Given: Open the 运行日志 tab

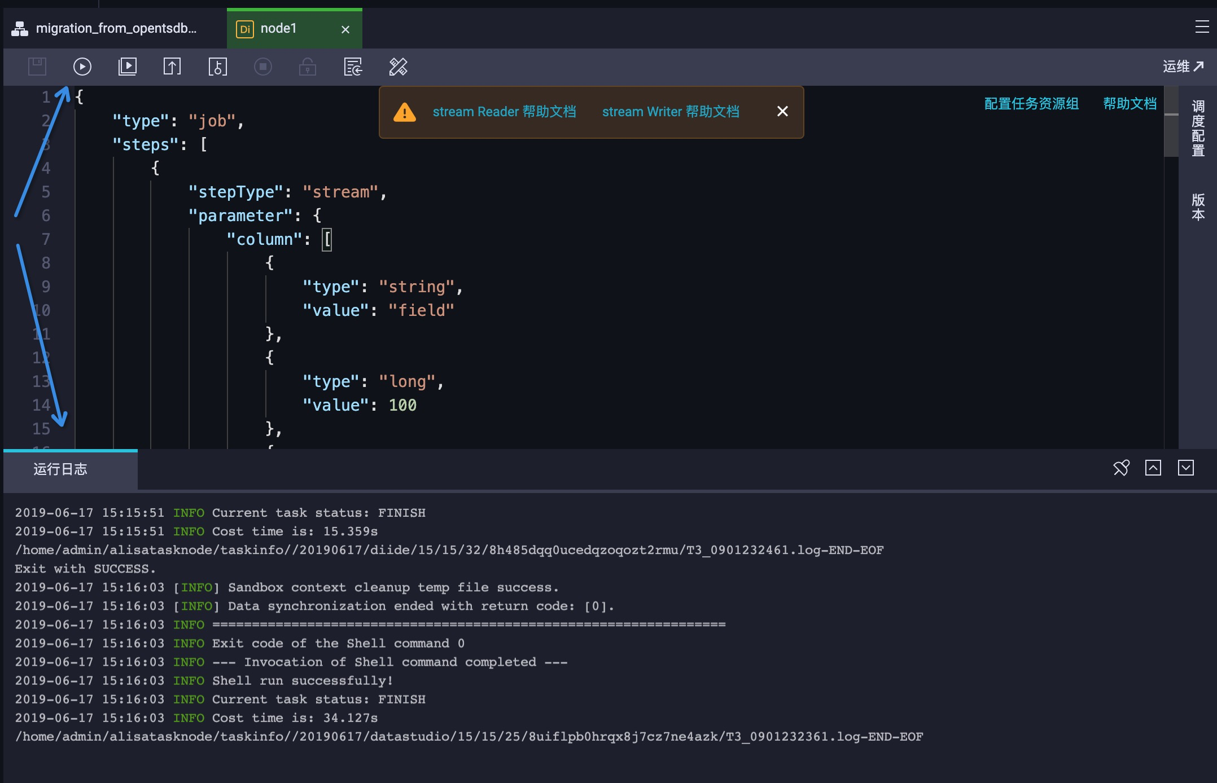Looking at the screenshot, I should tap(71, 469).
